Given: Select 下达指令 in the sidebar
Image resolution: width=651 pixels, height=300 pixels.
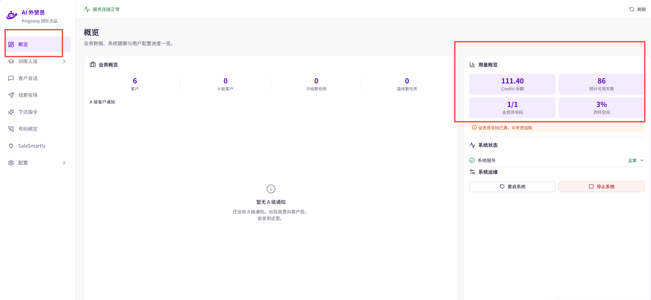Looking at the screenshot, I should 38,112.
